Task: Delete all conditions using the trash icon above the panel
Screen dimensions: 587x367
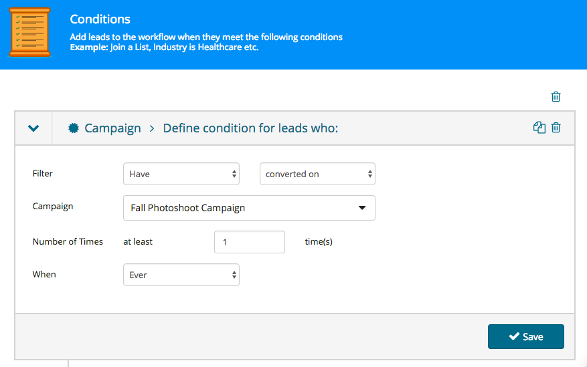Action: (x=556, y=97)
